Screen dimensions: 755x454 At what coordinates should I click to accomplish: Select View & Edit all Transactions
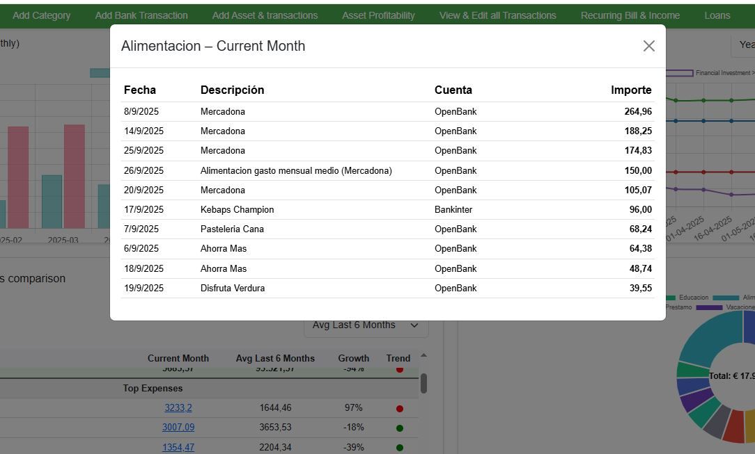(x=497, y=15)
